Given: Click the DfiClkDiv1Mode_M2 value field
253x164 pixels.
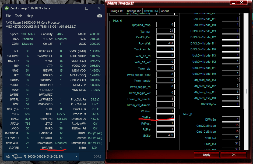Looking at the screenshot, I should 231,37.
